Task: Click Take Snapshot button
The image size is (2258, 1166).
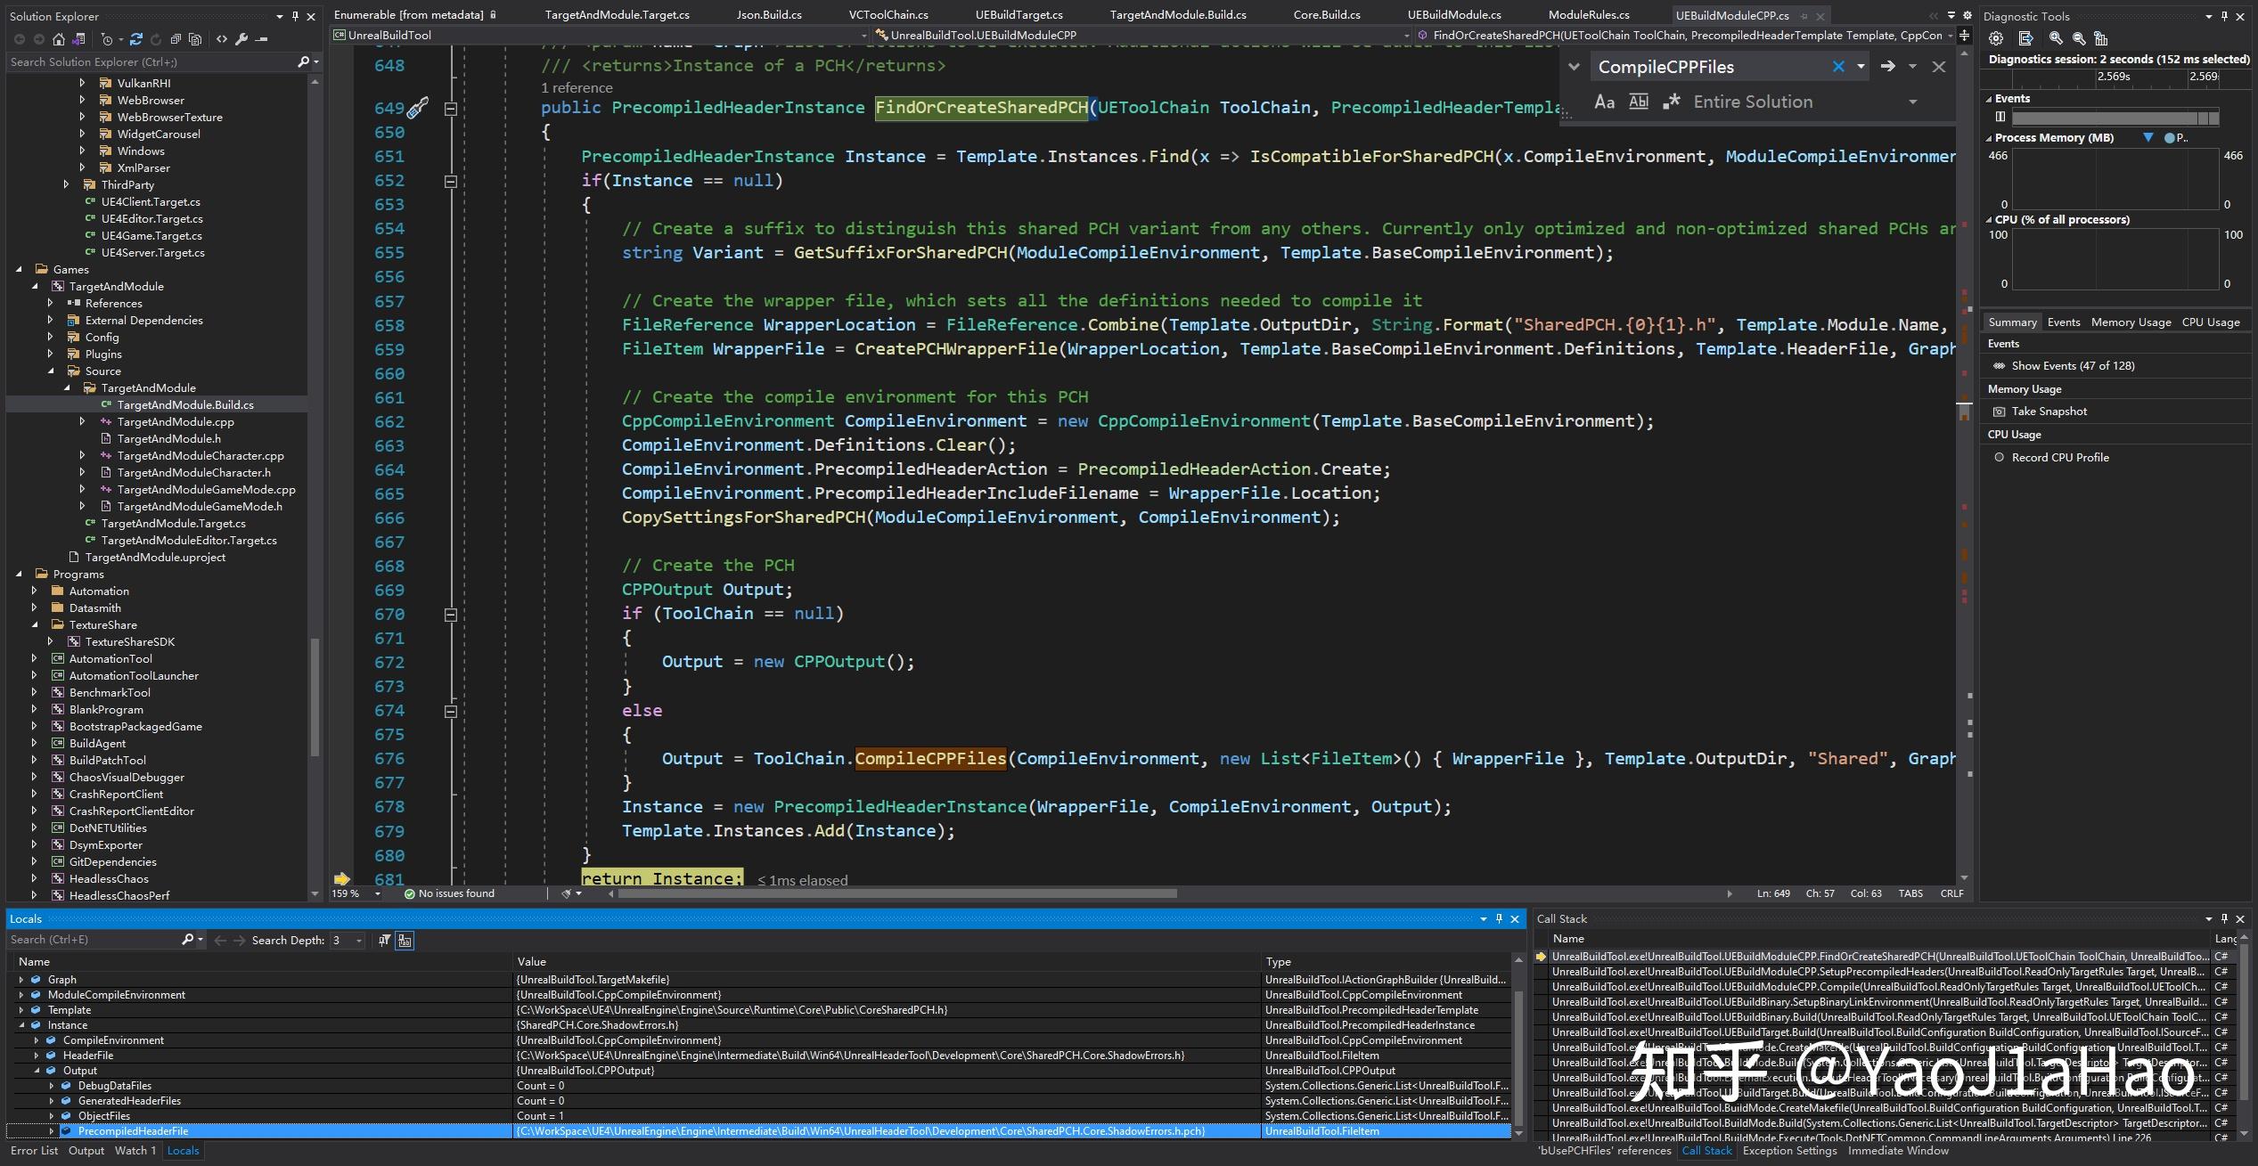Action: [x=2049, y=412]
